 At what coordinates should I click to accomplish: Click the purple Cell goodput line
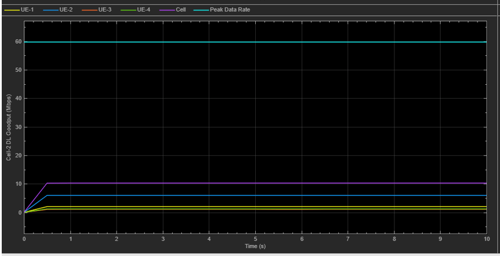255,183
